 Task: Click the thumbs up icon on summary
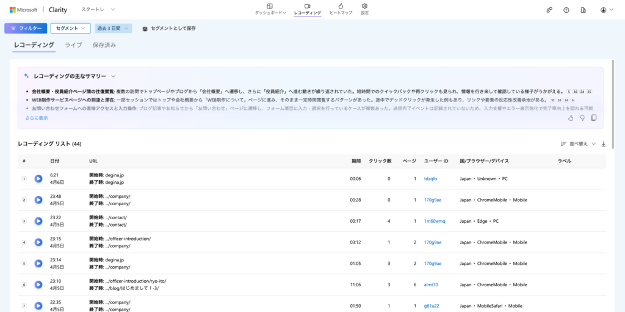(571, 118)
